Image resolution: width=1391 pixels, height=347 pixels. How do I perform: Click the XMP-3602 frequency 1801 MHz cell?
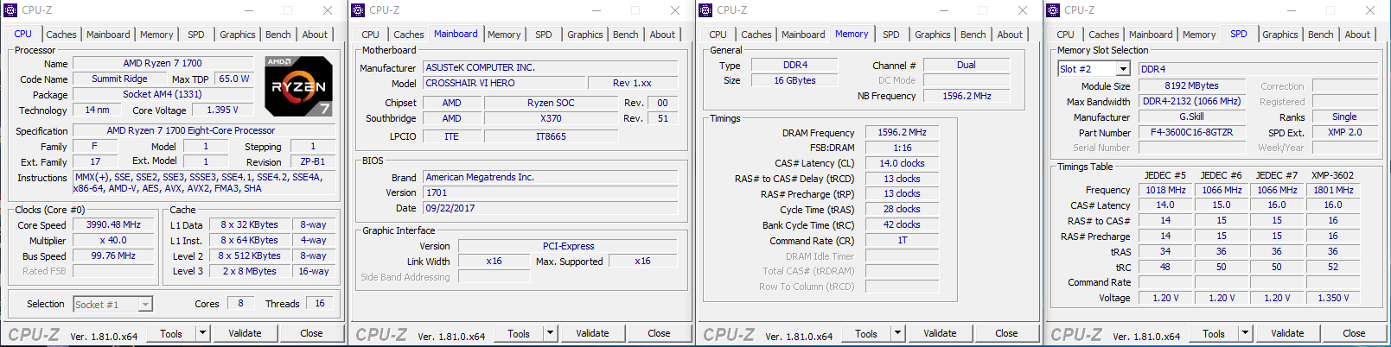pyautogui.click(x=1333, y=190)
